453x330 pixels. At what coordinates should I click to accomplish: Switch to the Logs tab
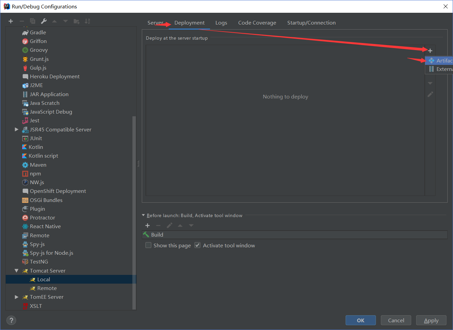tap(221, 23)
